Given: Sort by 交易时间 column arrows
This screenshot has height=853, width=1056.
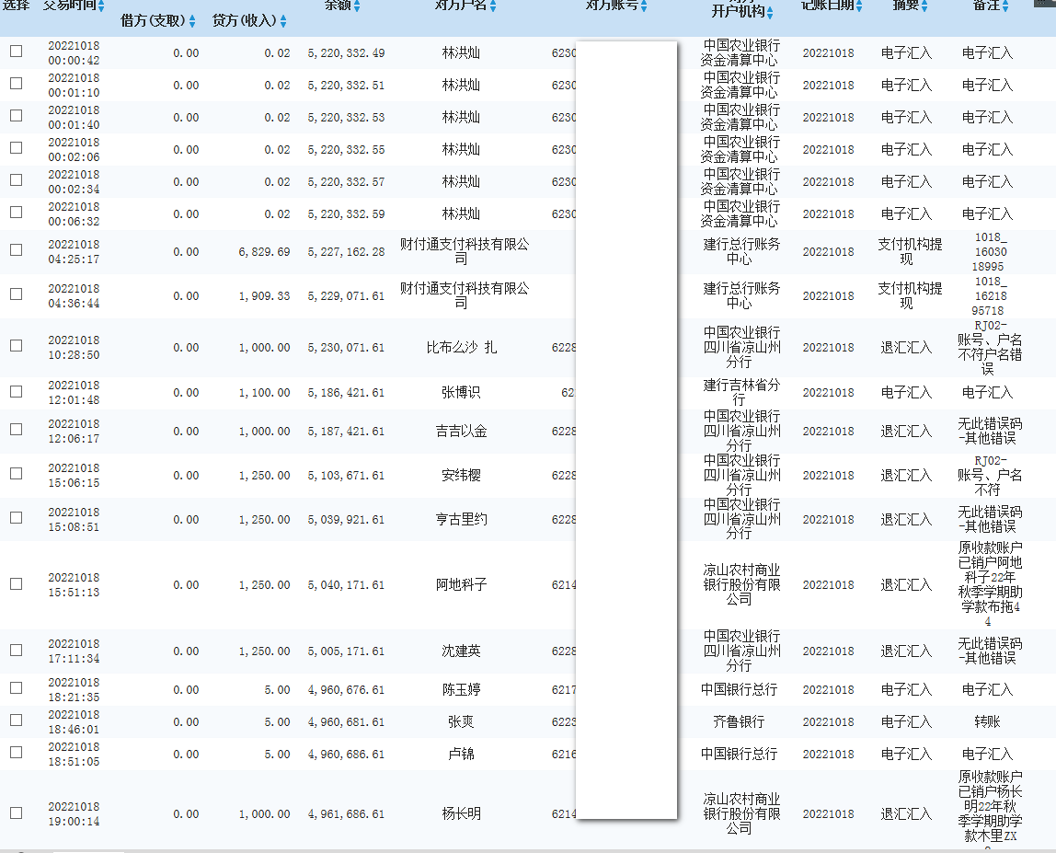Looking at the screenshot, I should (x=101, y=6).
